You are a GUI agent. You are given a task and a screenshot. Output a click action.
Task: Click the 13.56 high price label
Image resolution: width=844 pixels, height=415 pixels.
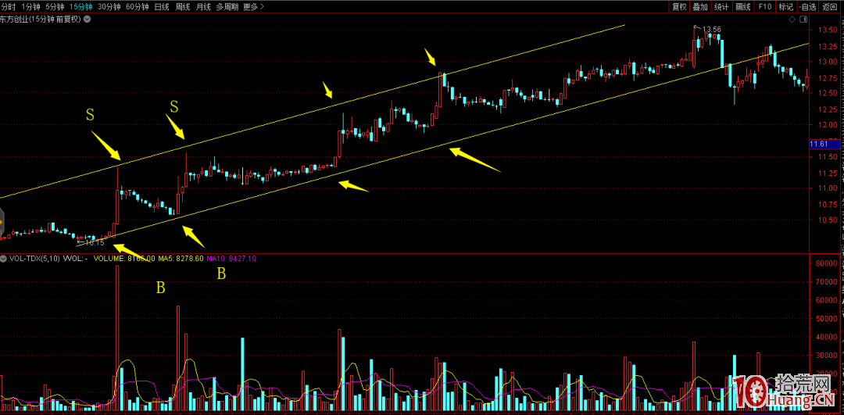click(x=712, y=29)
